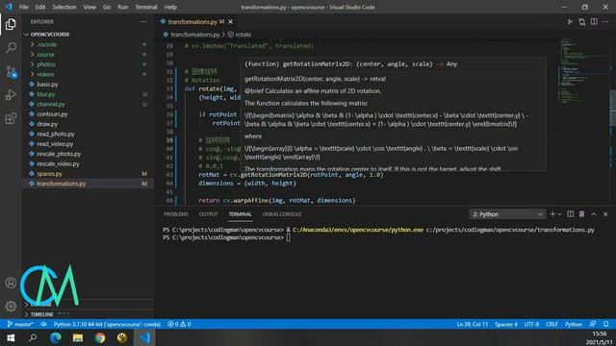Click Ln 39, Col 11 cursor position
Screen dimensions: 616x346
[472, 324]
